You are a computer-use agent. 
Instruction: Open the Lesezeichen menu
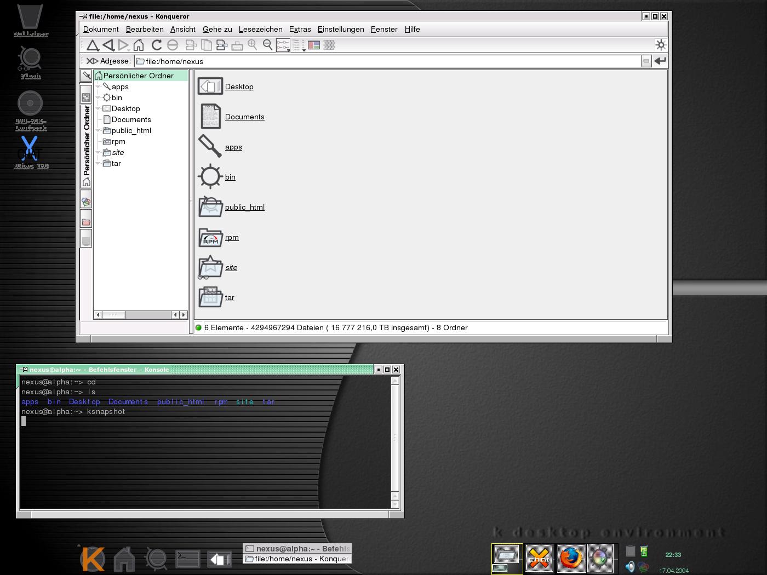[261, 29]
